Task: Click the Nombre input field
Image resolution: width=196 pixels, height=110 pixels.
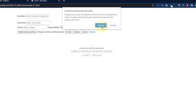Action: (37, 16)
